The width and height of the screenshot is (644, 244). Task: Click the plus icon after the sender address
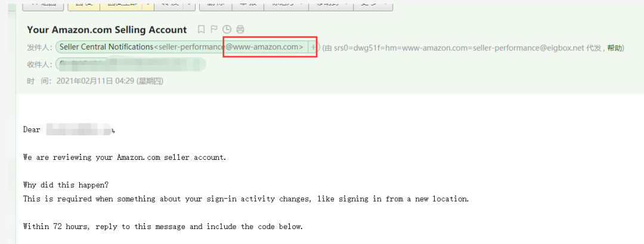(x=313, y=47)
